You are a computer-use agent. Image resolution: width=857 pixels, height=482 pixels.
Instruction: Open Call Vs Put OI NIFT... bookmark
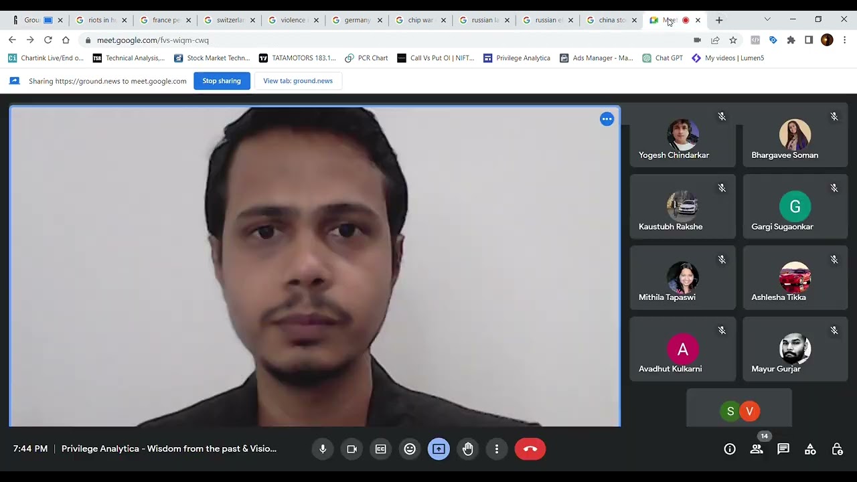pyautogui.click(x=435, y=58)
